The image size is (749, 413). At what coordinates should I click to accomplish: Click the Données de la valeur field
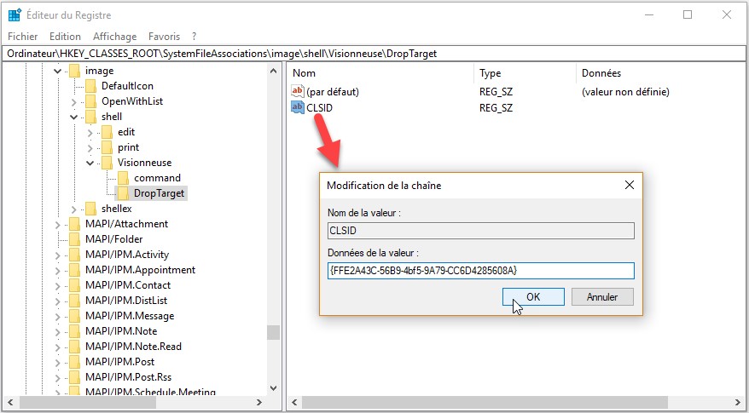tap(481, 271)
